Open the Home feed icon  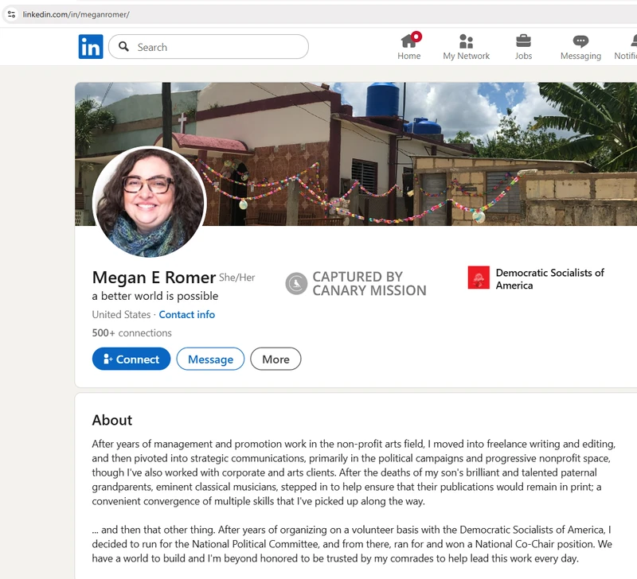(409, 41)
